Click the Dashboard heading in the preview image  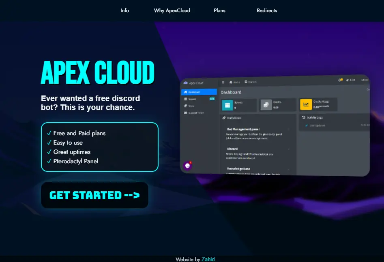click(231, 92)
